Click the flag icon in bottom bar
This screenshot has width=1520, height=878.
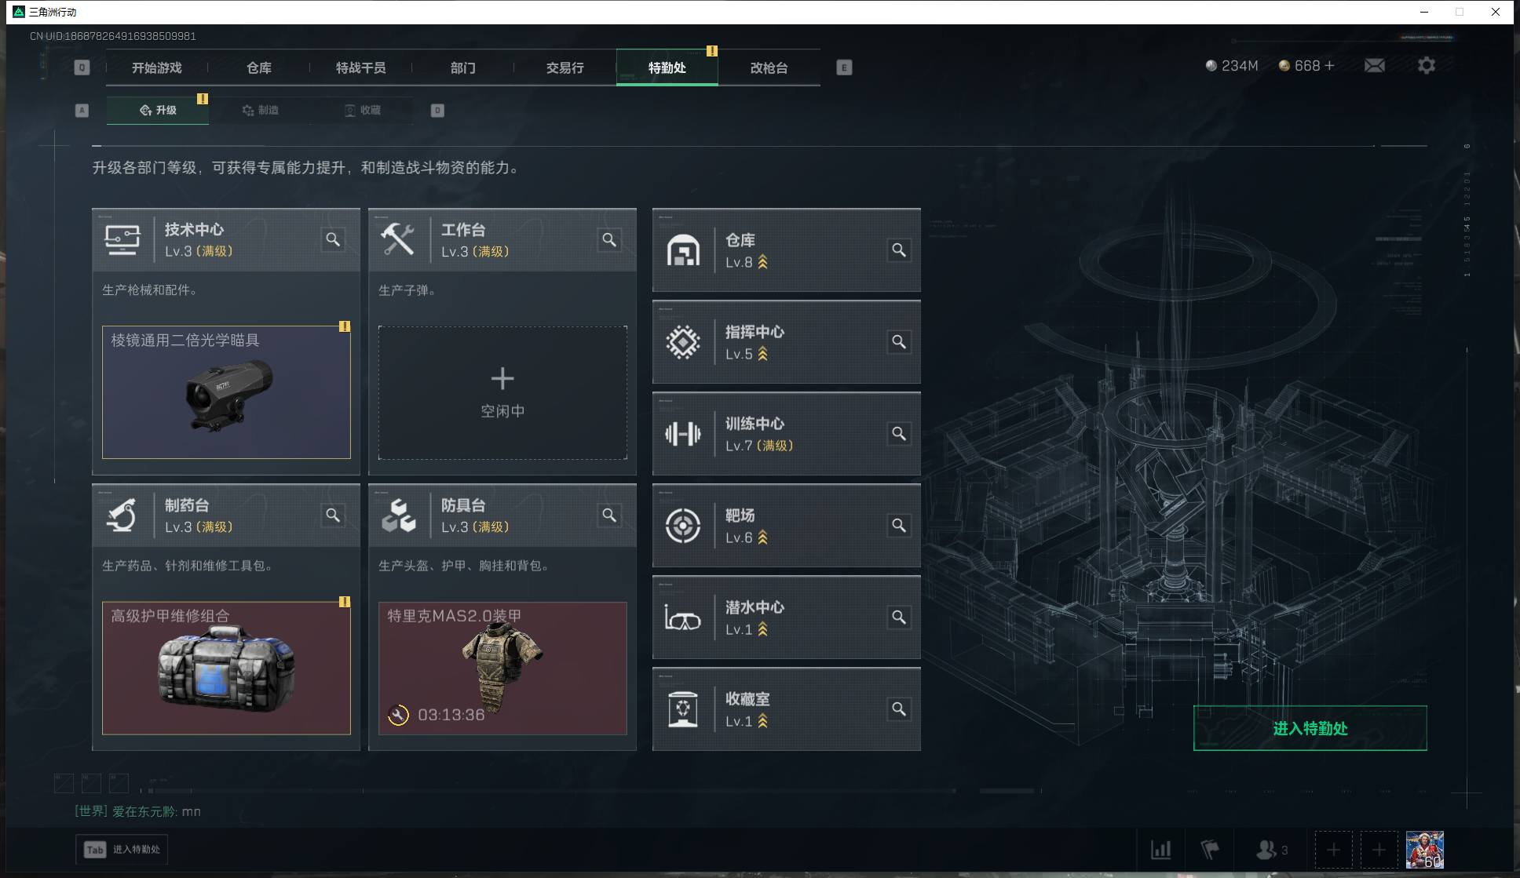point(1210,850)
